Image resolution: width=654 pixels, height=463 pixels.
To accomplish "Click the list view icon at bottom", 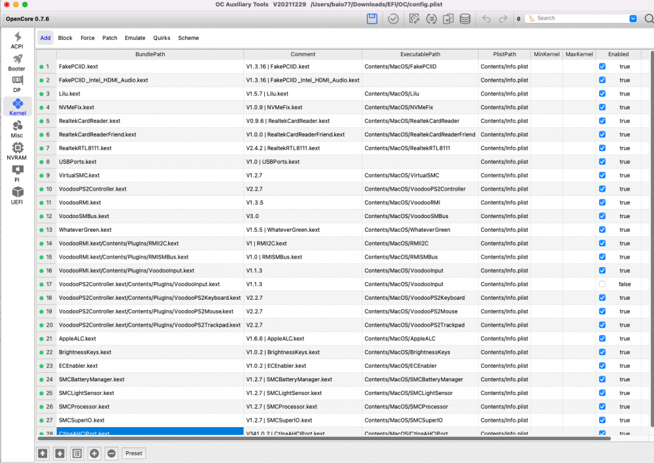I will [77, 453].
